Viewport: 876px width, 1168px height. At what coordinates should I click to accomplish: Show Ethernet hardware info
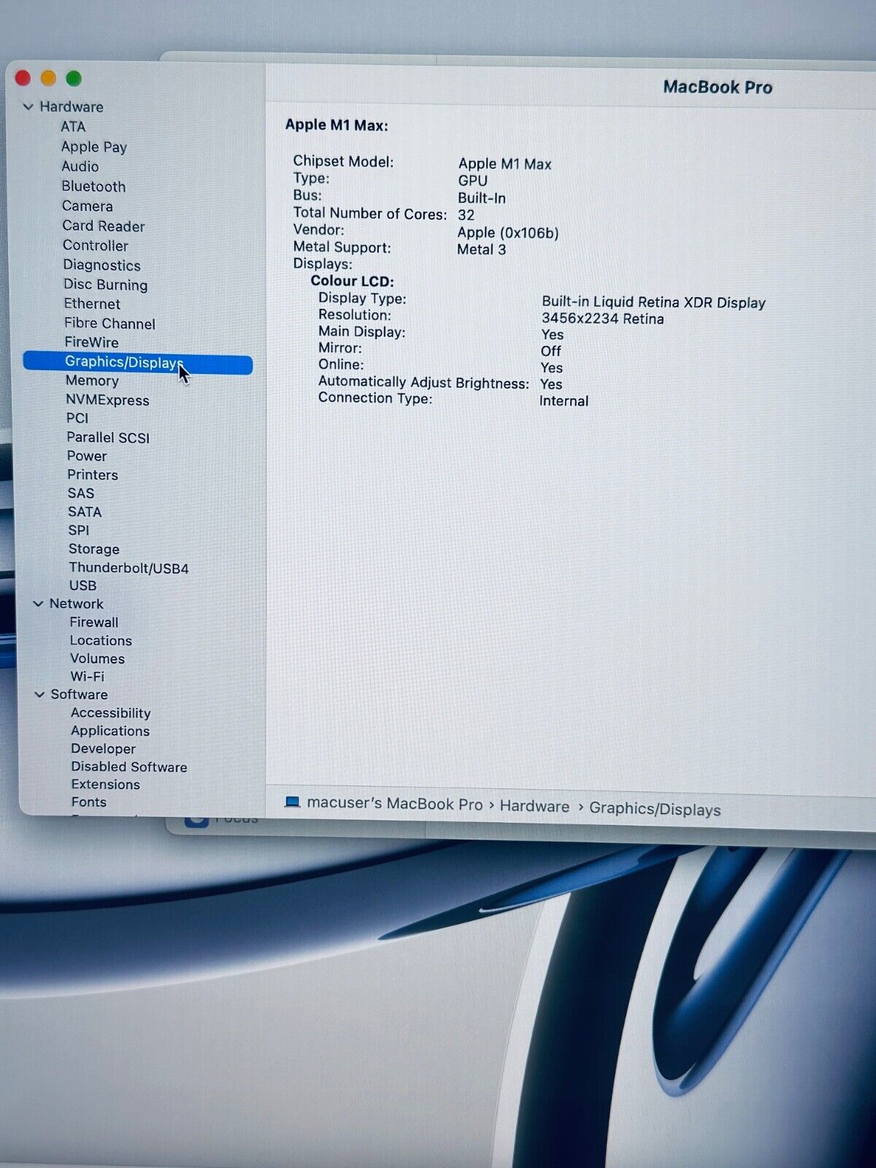[92, 304]
